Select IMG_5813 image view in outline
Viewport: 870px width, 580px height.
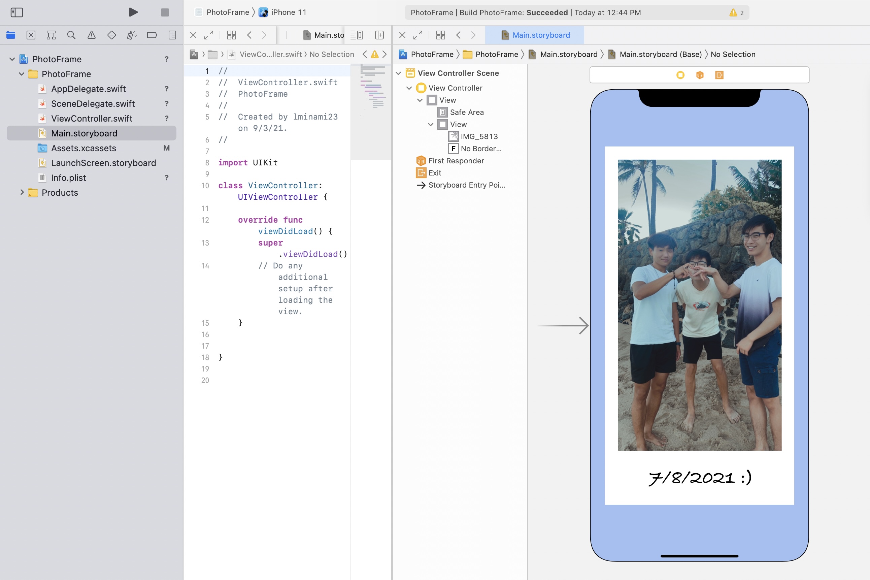click(x=473, y=136)
